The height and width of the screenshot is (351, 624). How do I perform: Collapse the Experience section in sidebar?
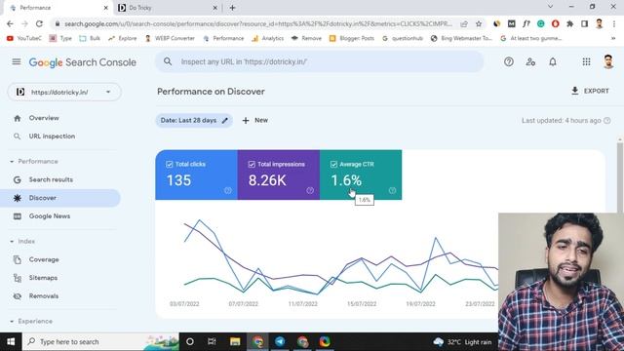(12, 321)
